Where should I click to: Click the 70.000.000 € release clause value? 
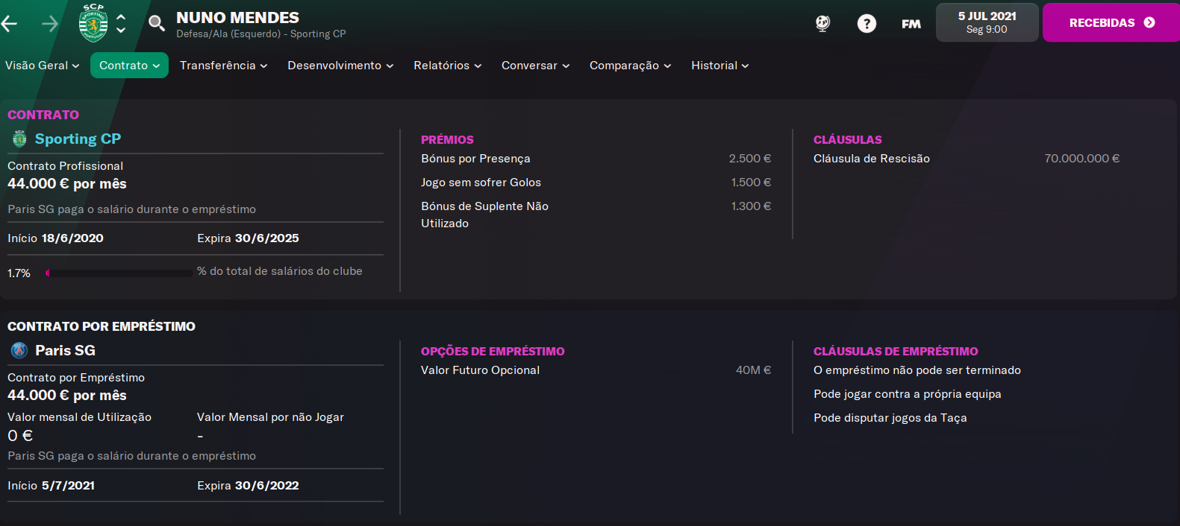pyautogui.click(x=1081, y=159)
